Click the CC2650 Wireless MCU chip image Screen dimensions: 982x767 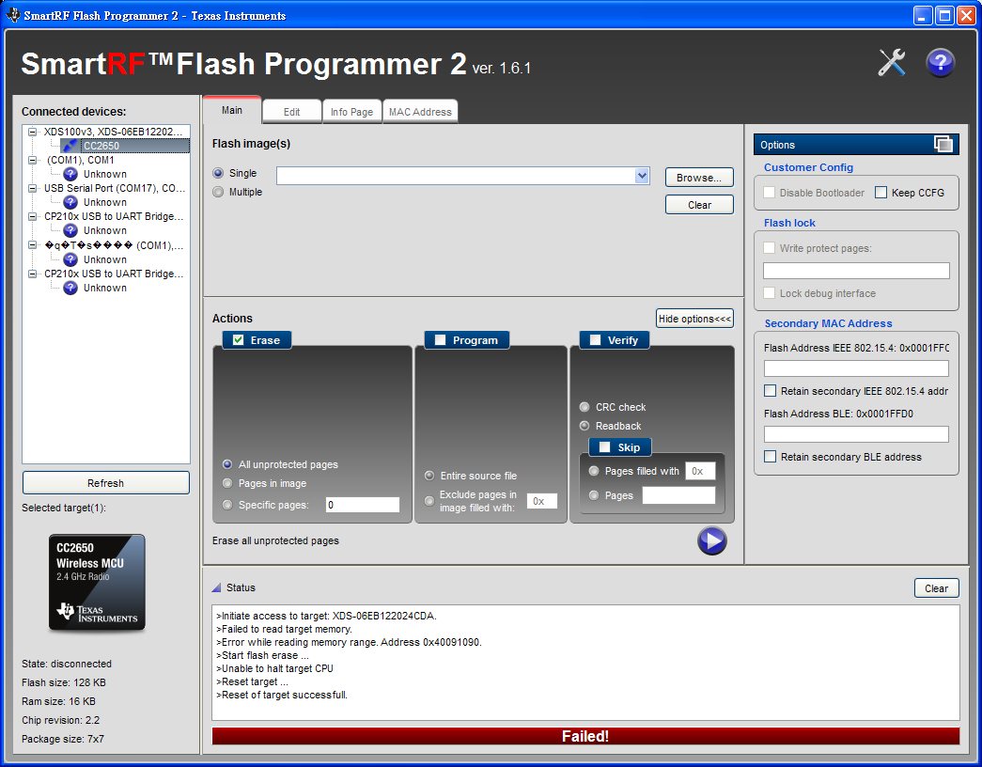[97, 583]
